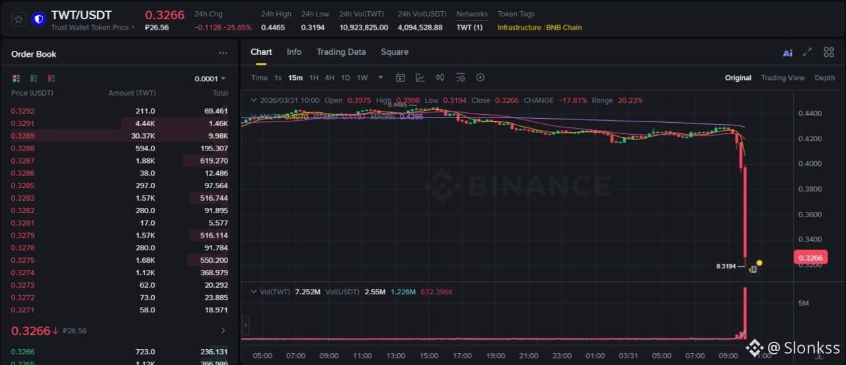Collapse the Vol(TWT) indicator chevron
Image resolution: width=846 pixels, height=365 pixels.
click(x=253, y=292)
